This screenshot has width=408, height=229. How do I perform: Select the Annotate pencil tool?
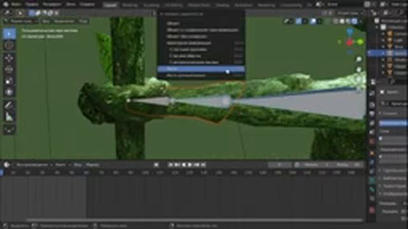9,105
